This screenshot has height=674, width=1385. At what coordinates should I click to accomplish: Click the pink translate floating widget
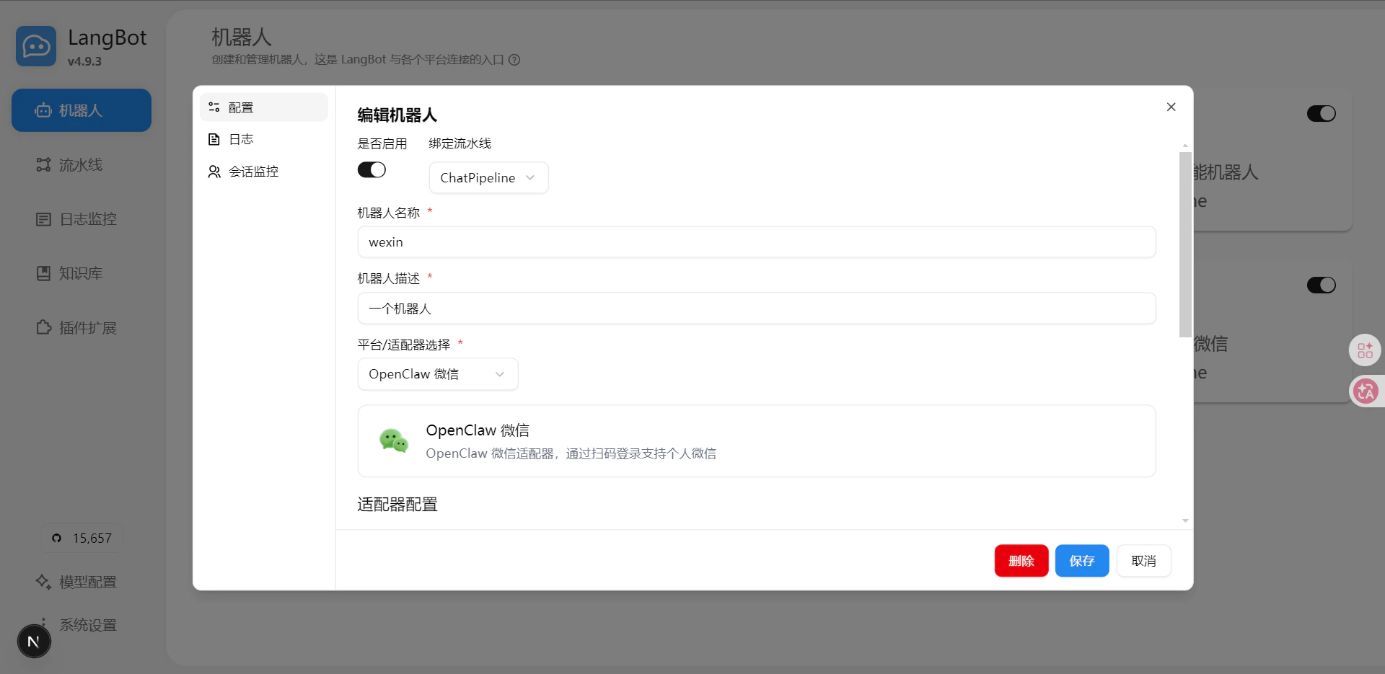click(x=1365, y=391)
